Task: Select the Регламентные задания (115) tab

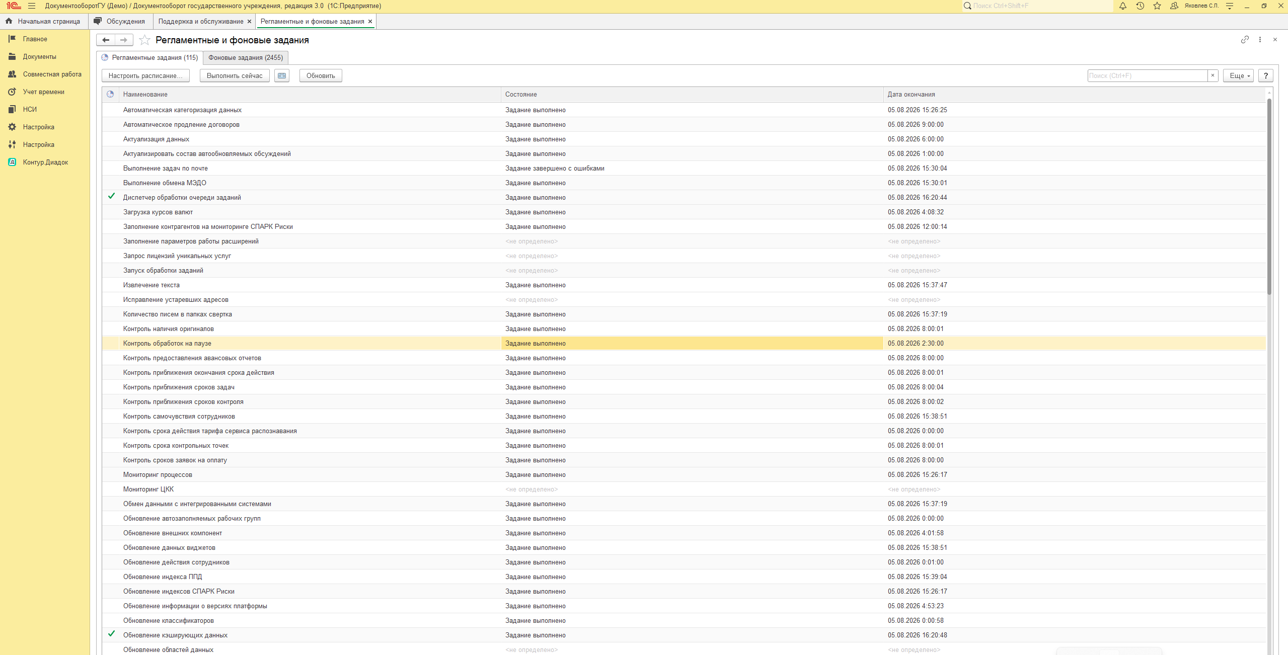Action: tap(149, 57)
